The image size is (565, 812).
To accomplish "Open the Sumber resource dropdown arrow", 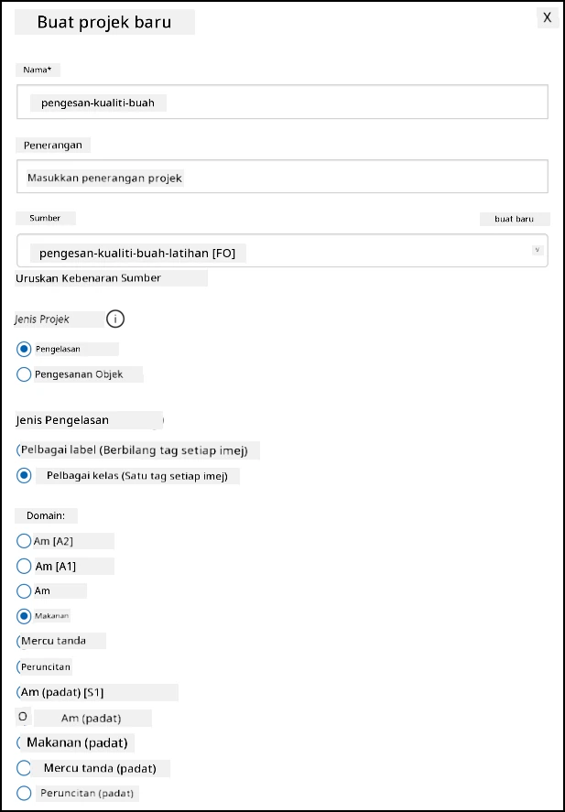I will point(538,250).
